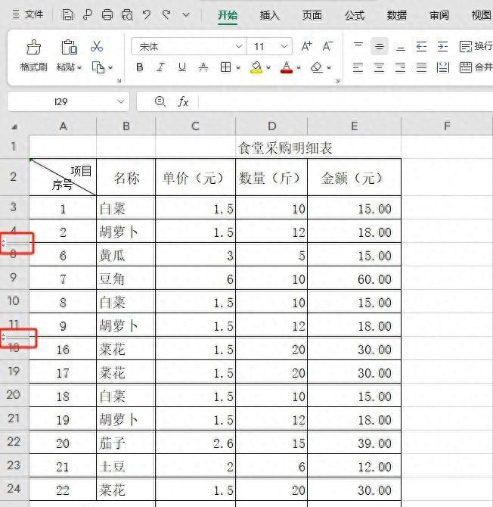The height and width of the screenshot is (507, 493).
Task: Expand the quick access toolbar dropdown
Action: click(x=186, y=15)
